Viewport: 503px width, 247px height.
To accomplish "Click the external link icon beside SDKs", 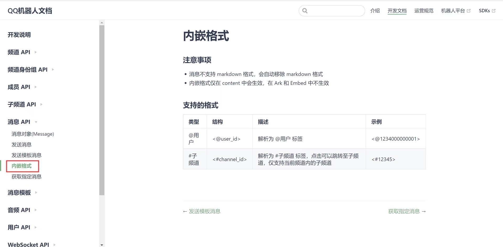I will coord(494,11).
